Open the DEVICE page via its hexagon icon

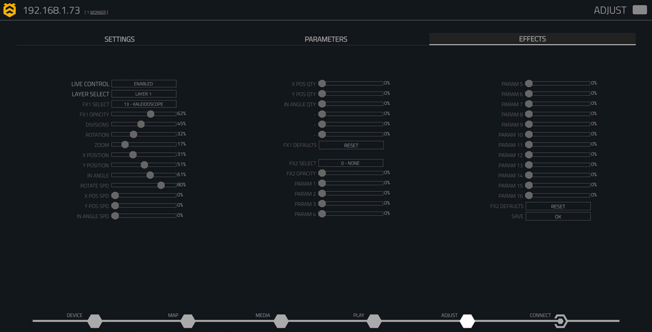tap(95, 321)
